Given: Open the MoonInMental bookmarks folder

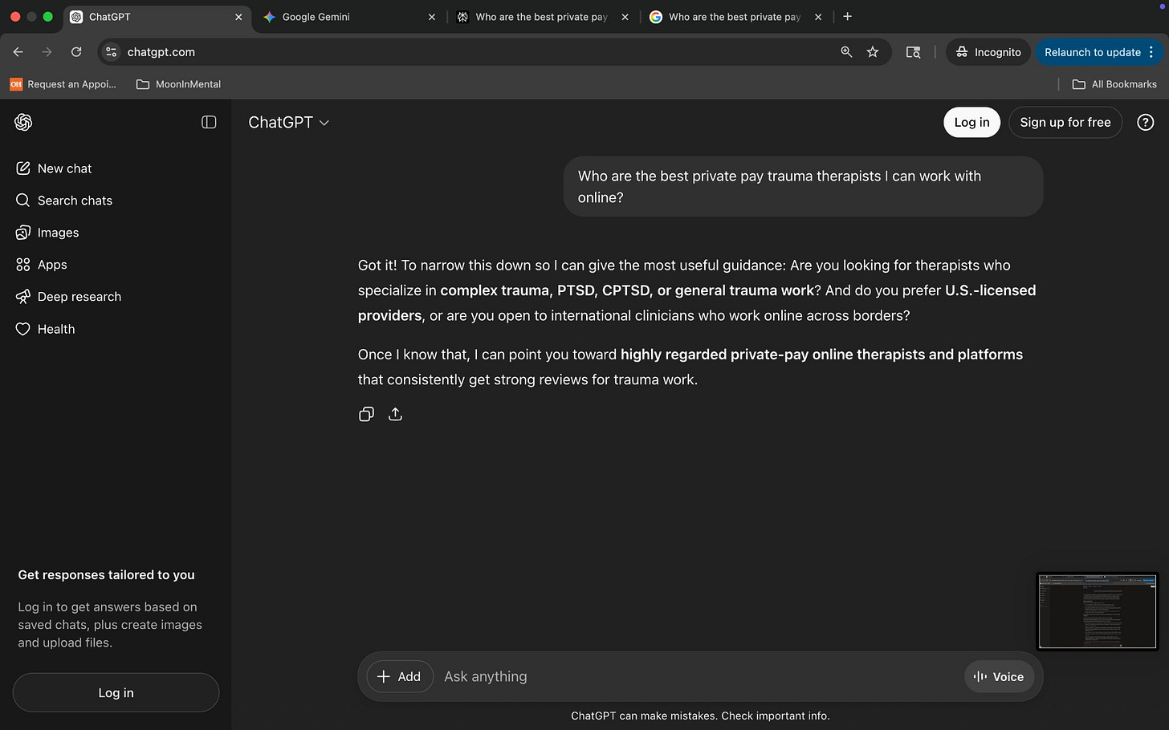Looking at the screenshot, I should tap(178, 84).
